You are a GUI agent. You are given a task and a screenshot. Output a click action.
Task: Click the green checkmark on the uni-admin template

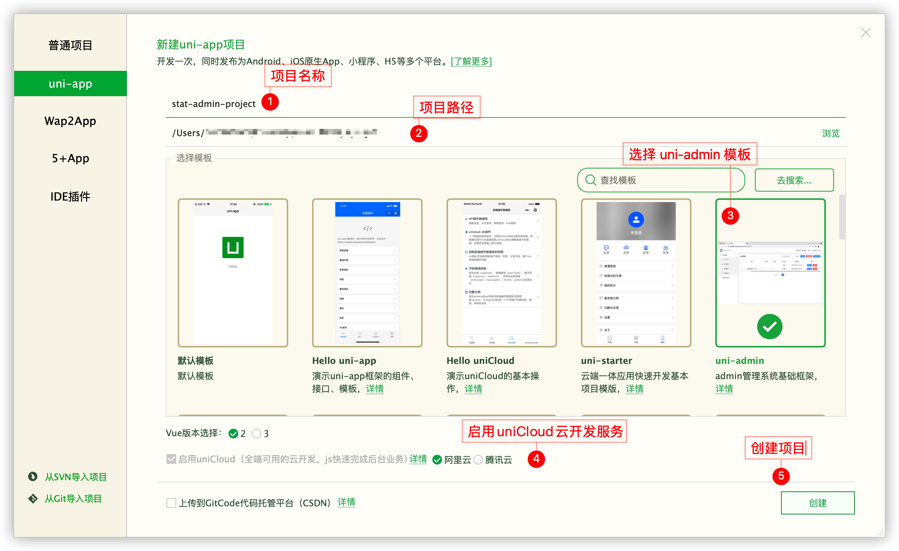coord(770,327)
